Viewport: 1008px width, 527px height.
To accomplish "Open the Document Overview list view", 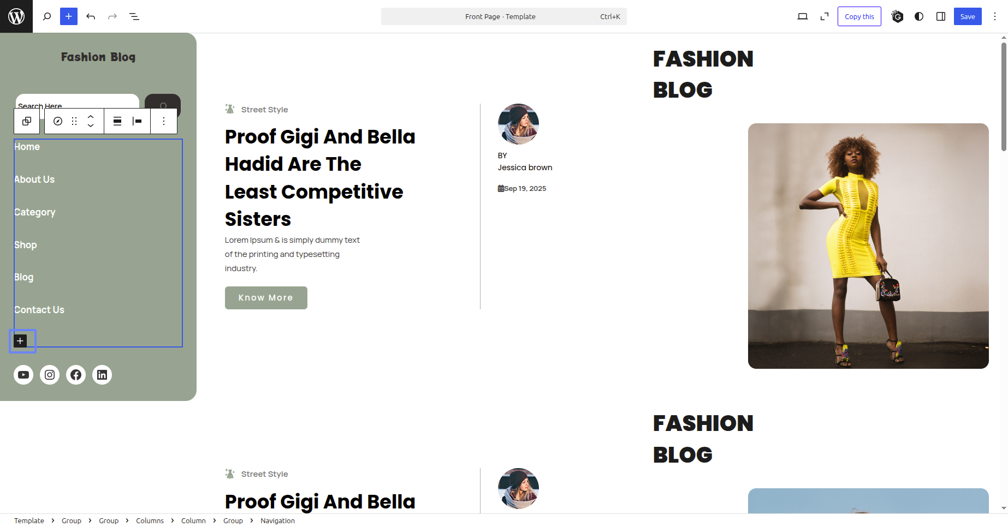I will [134, 16].
